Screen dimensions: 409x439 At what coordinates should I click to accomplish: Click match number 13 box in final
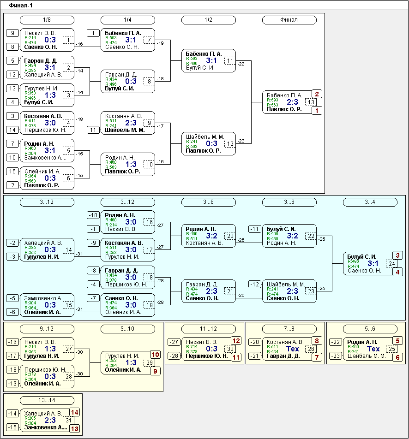[311, 102]
